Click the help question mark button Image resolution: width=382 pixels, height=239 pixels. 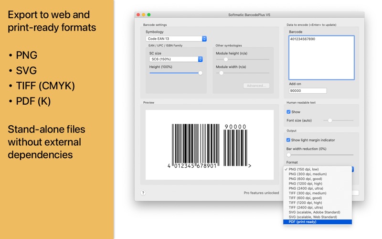tap(143, 193)
